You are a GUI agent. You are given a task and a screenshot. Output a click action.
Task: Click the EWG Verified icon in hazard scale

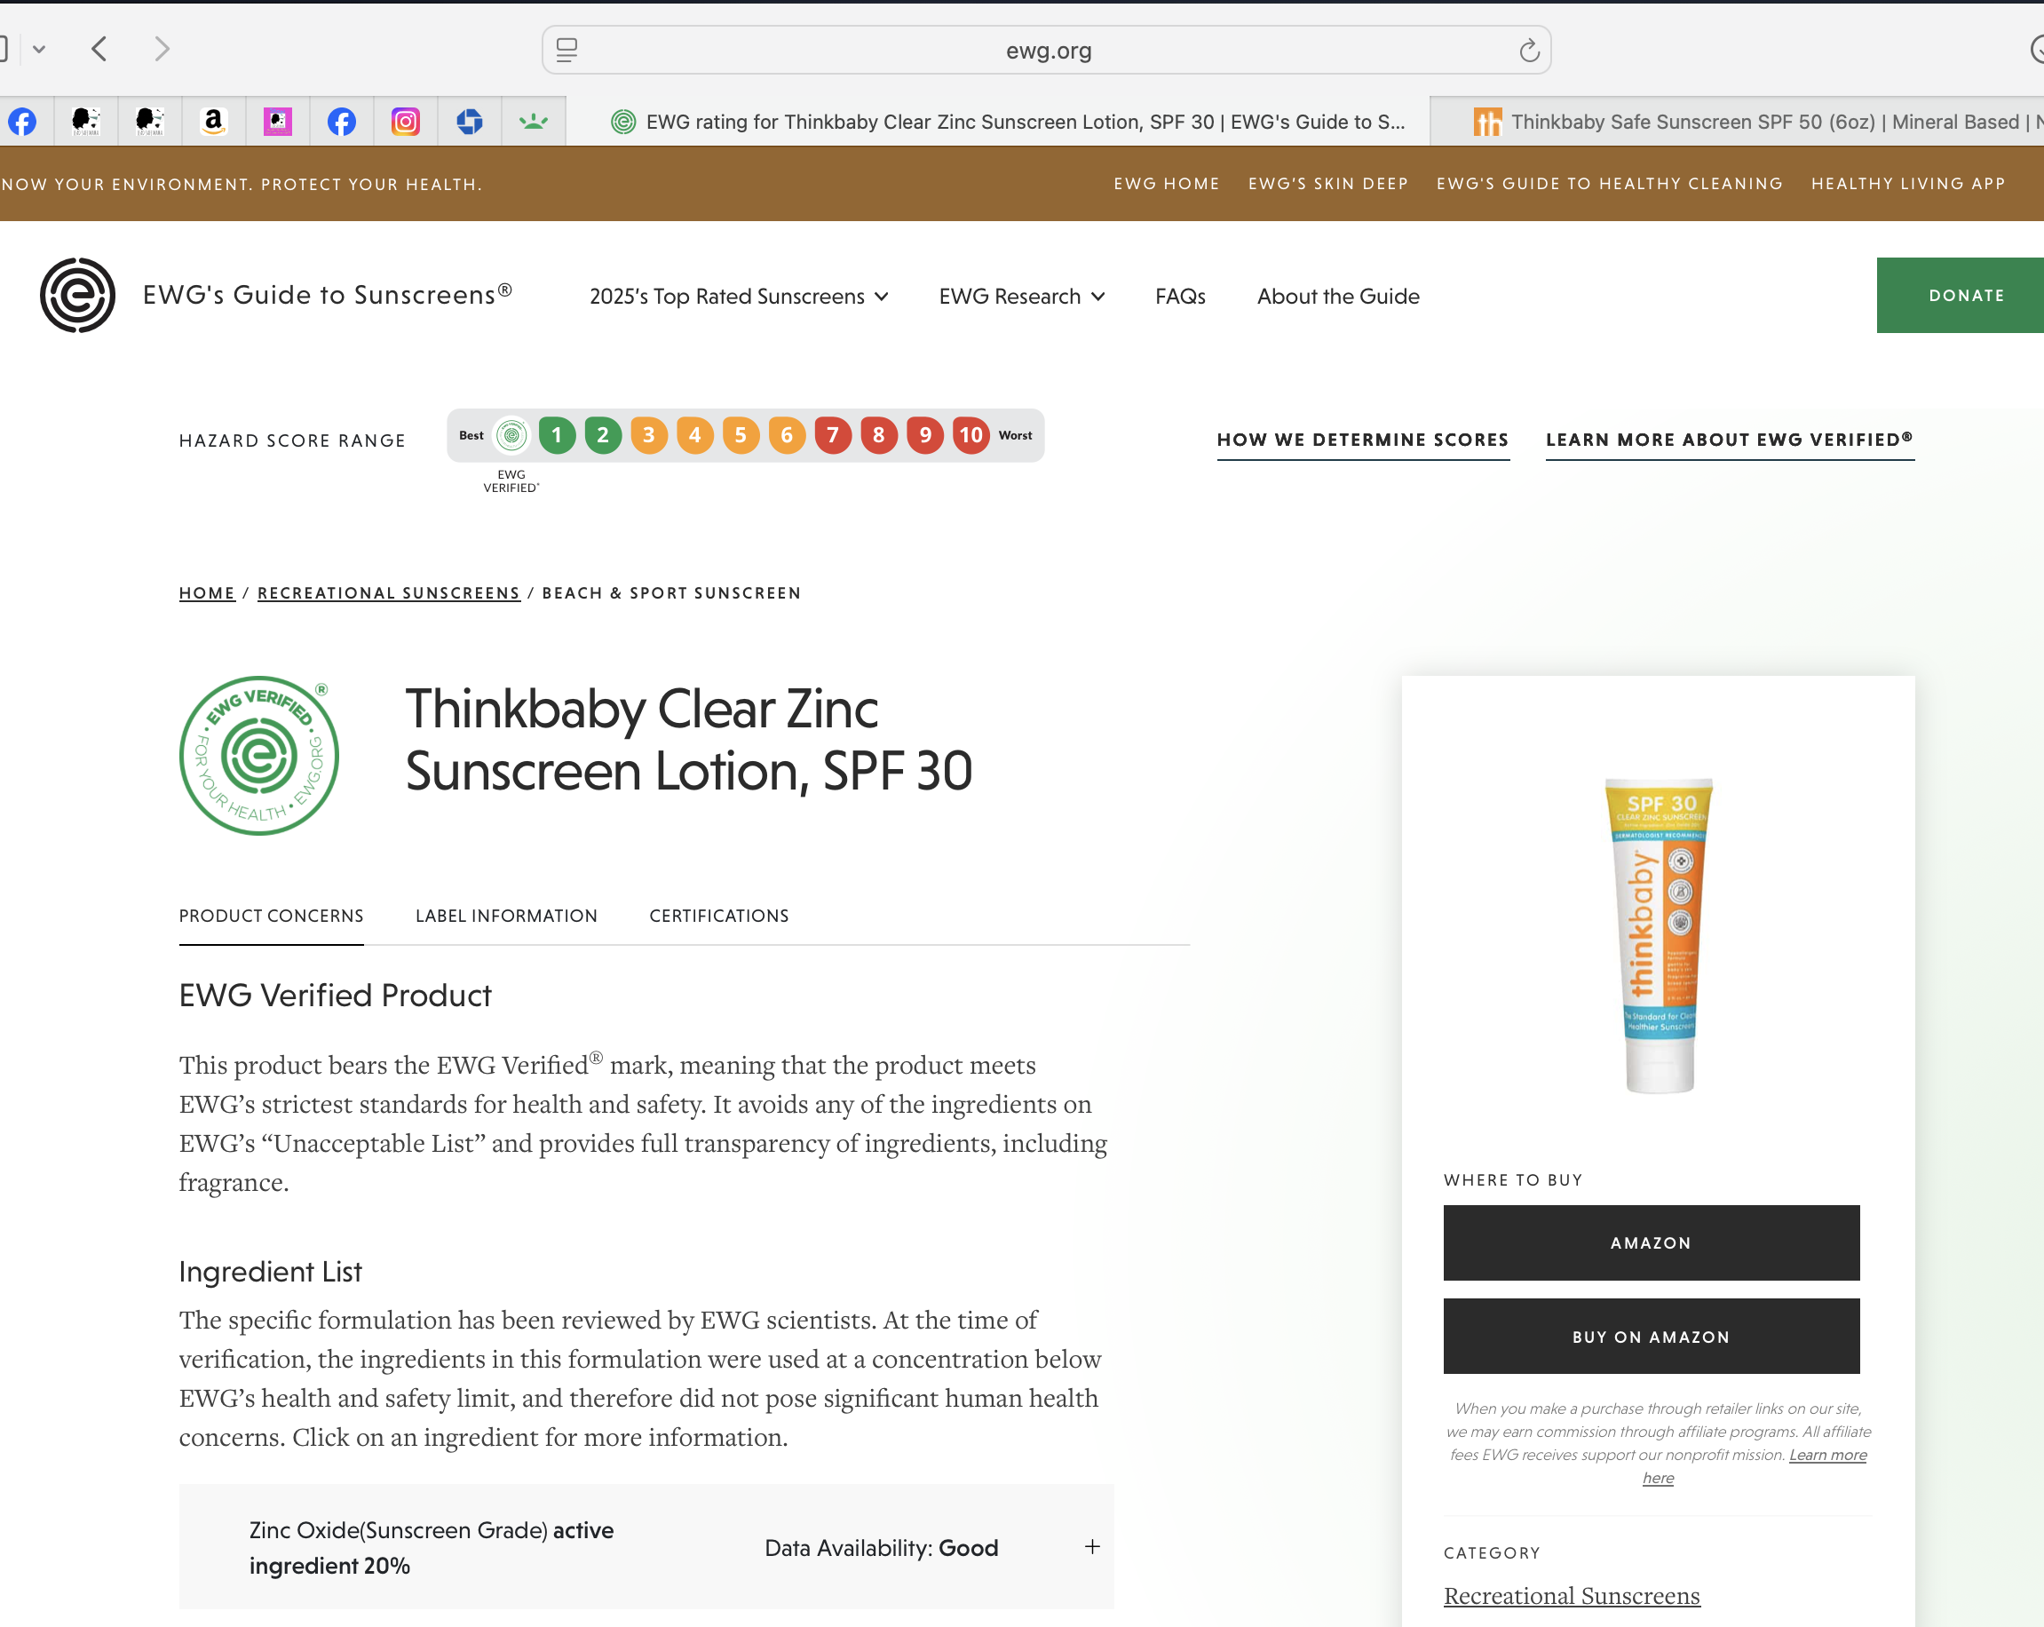tap(512, 435)
